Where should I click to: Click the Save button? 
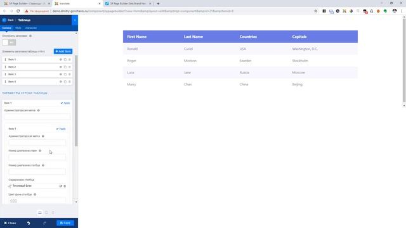[x=65, y=223]
